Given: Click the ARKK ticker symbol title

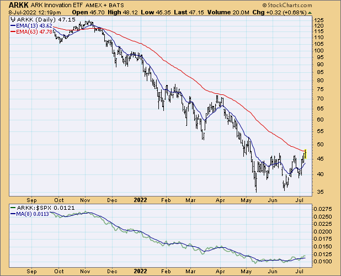Looking at the screenshot, I should pyautogui.click(x=12, y=4).
